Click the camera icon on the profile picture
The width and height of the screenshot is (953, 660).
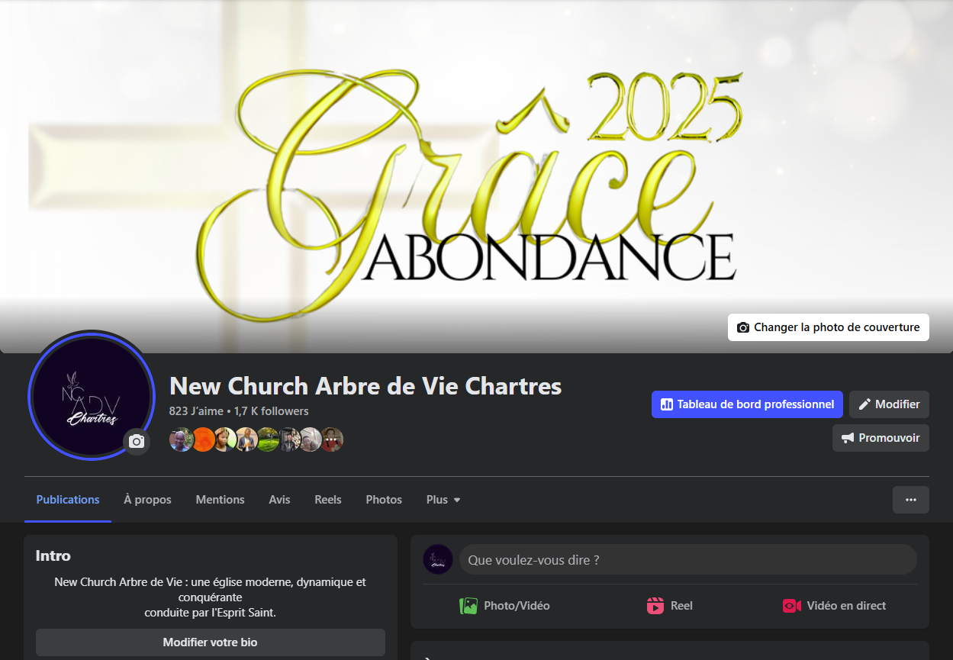pyautogui.click(x=137, y=441)
